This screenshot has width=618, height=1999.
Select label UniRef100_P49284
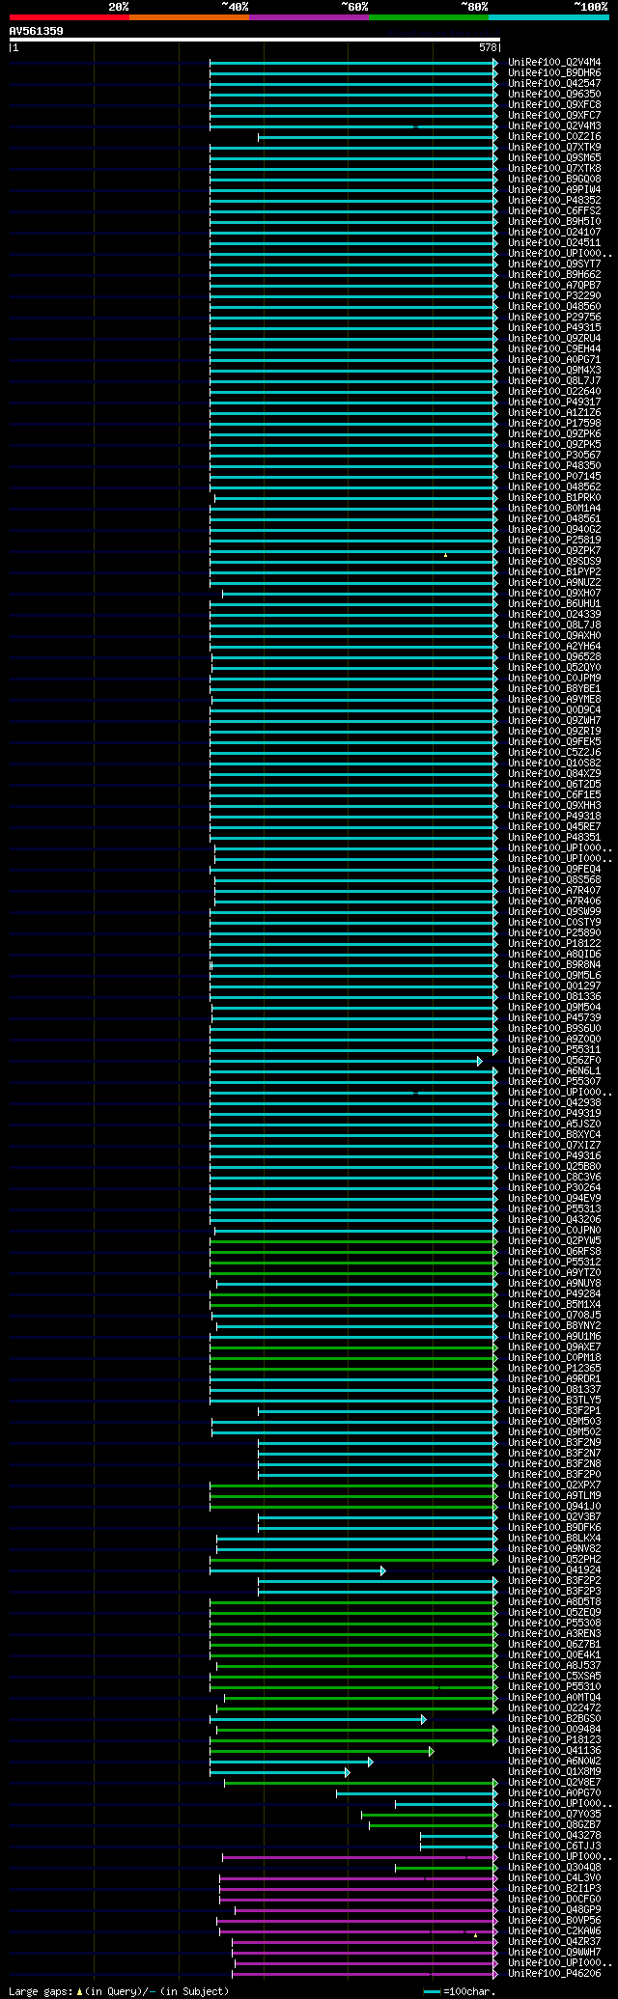click(x=554, y=1294)
